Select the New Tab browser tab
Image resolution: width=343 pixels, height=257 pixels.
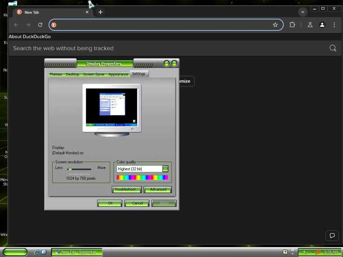pos(53,12)
